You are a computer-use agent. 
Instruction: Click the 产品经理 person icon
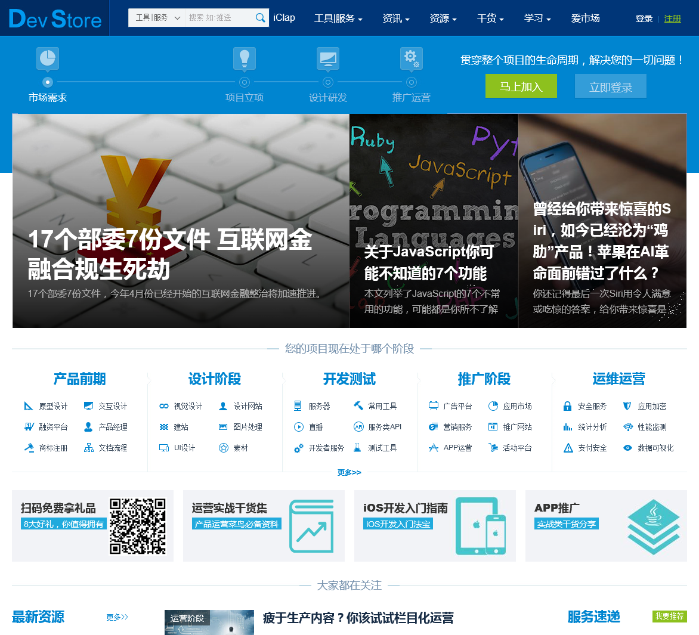(88, 427)
